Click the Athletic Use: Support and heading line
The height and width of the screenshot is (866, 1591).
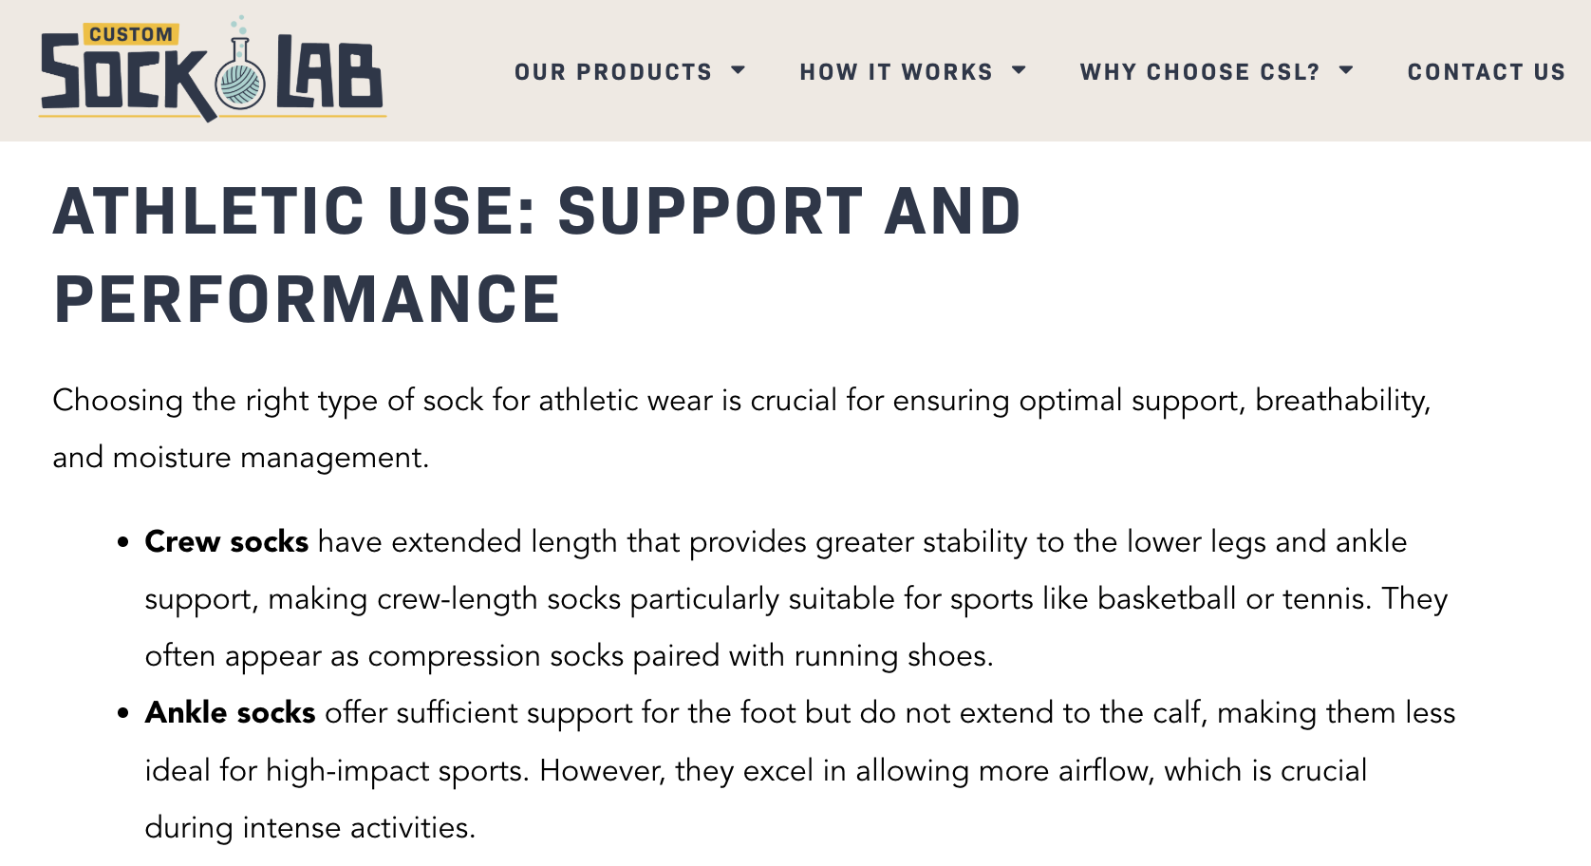coord(536,211)
